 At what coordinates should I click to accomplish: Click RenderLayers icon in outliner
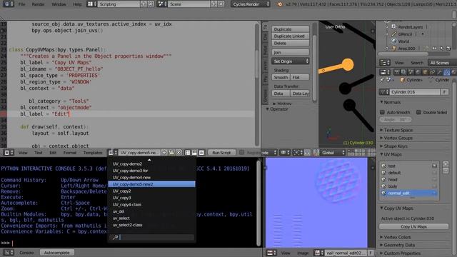[x=393, y=27]
